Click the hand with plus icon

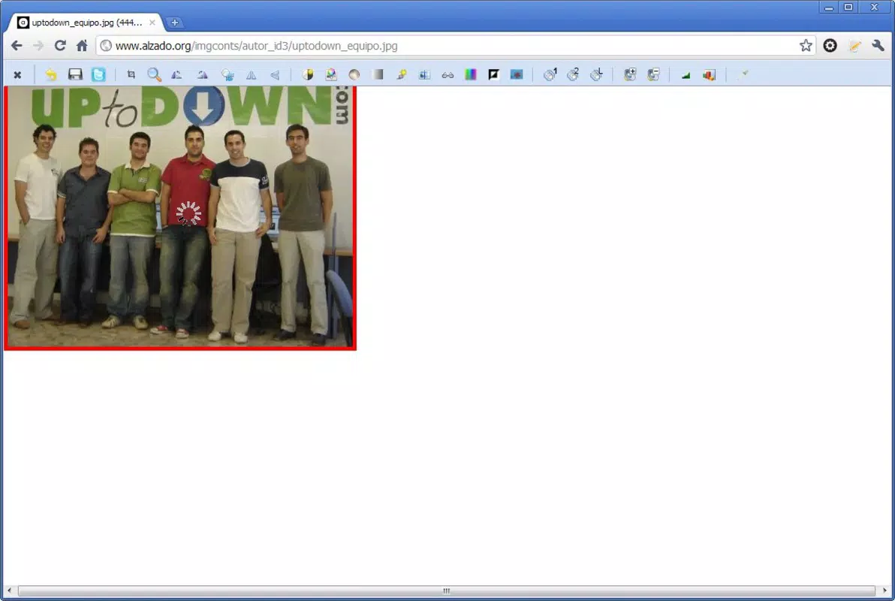click(x=630, y=74)
